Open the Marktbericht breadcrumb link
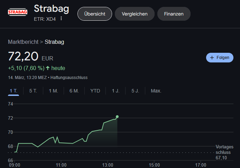Screen dimensions: 240x168 [23, 42]
